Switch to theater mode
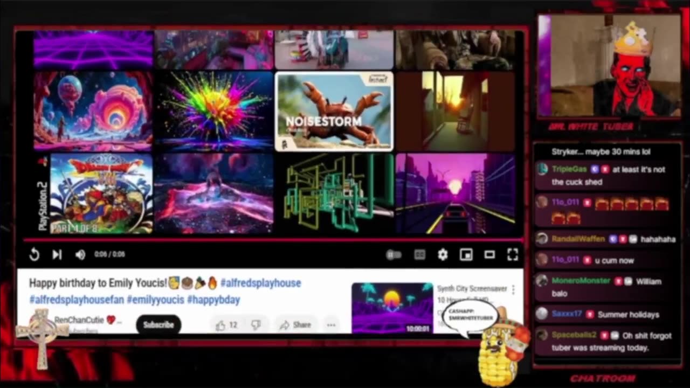Viewport: 690px width, 388px height. pyautogui.click(x=489, y=255)
